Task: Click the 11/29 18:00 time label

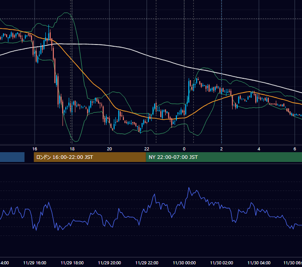Action: pyautogui.click(x=72, y=263)
